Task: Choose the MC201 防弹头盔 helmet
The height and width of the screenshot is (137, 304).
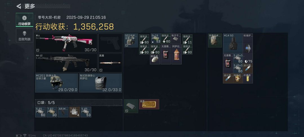Action: point(57,83)
